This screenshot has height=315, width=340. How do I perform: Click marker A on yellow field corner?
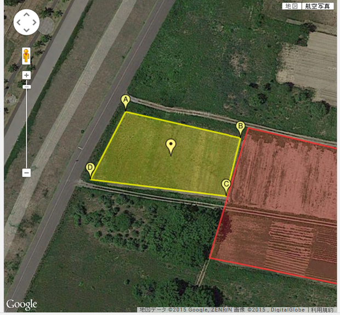[126, 103]
